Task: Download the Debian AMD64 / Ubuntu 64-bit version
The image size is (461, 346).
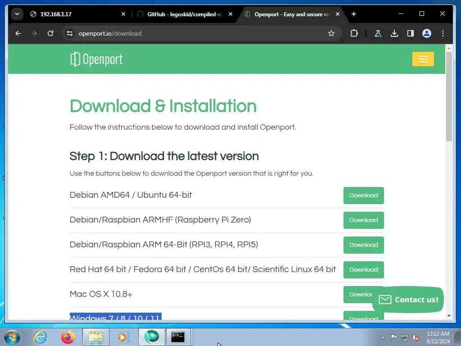Action: 363,196
